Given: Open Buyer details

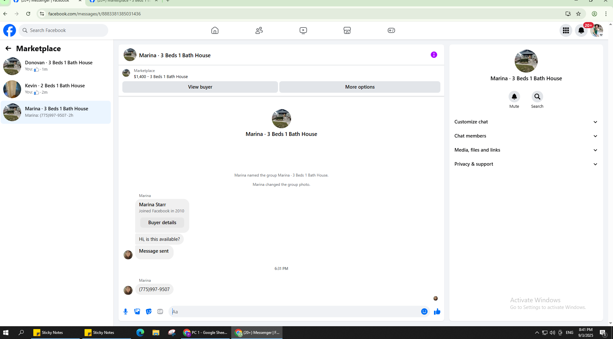Looking at the screenshot, I should coord(162,223).
